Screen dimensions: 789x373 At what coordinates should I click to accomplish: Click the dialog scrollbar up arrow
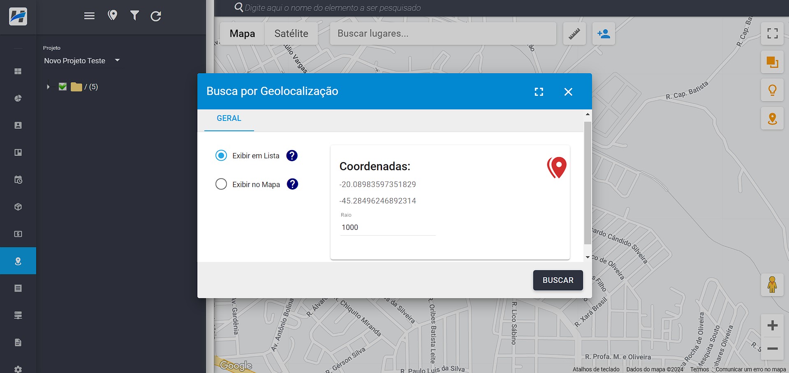coord(588,114)
